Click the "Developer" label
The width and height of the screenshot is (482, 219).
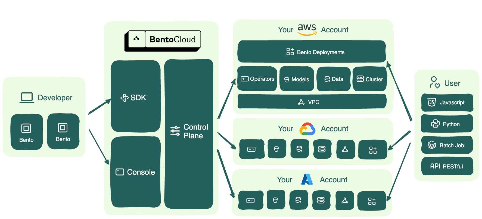pos(55,98)
